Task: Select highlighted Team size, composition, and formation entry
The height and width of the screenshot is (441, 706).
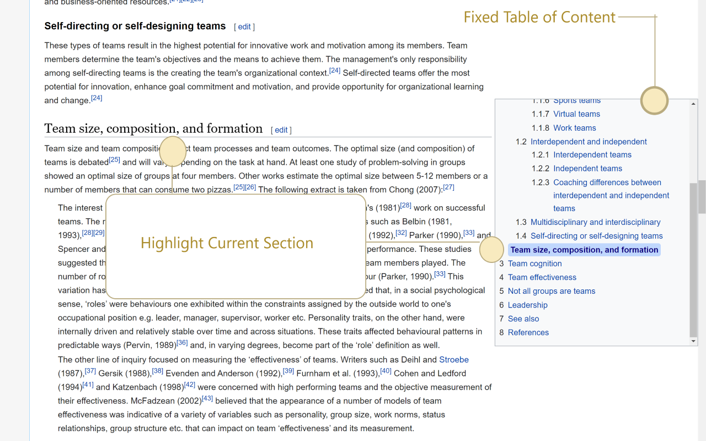Action: 584,250
